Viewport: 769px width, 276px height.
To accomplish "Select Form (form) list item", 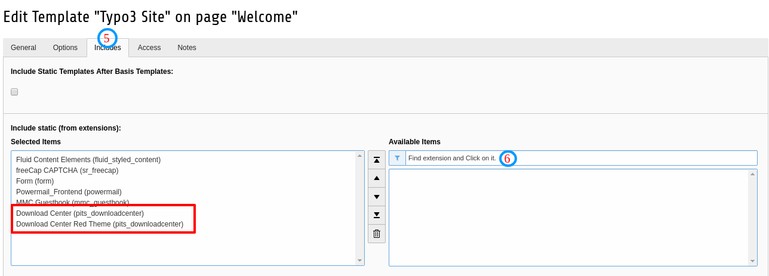I will pos(35,181).
